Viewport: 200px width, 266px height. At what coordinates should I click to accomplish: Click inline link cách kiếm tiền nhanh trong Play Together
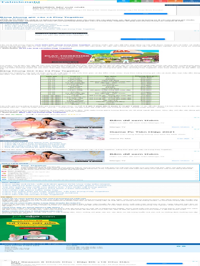coord(63,45)
